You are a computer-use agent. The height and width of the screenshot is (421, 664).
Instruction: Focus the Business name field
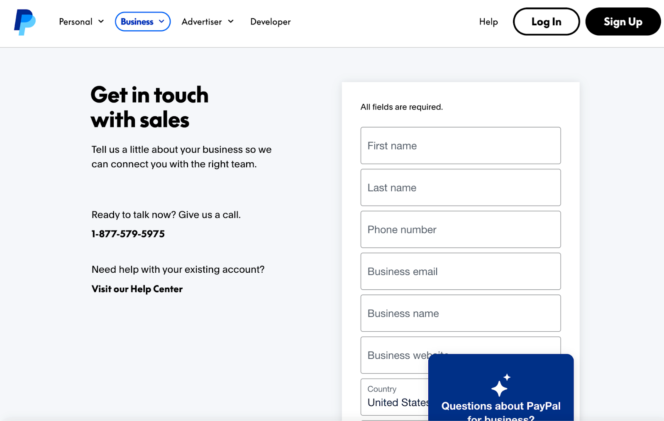coord(461,313)
